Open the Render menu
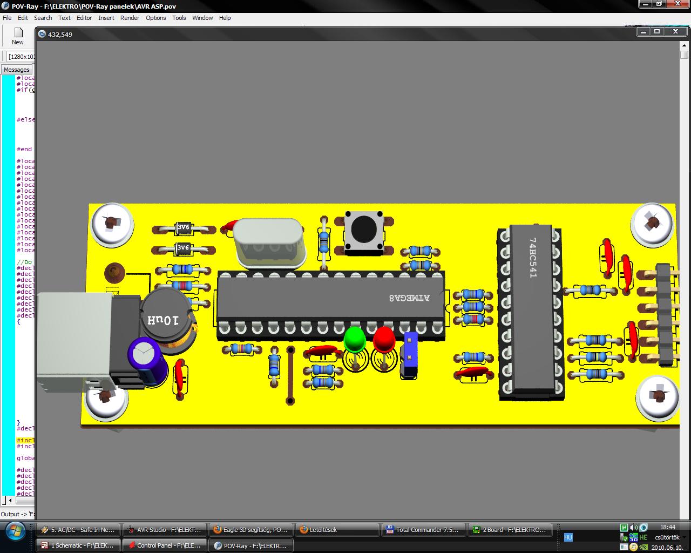Image resolution: width=691 pixels, height=553 pixels. tap(130, 18)
